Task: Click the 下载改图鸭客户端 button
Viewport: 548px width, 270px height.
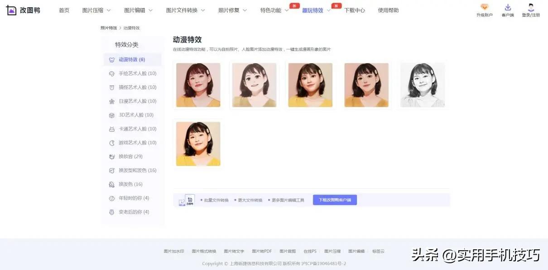Action: click(x=335, y=200)
